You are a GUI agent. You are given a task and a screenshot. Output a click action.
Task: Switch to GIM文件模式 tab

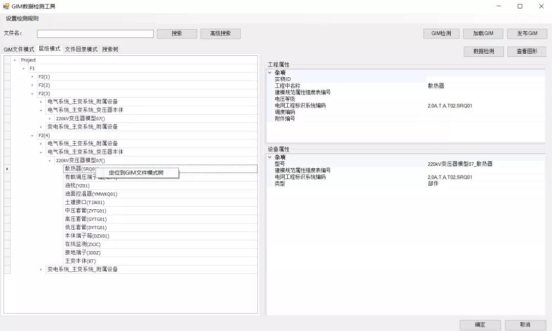coord(19,49)
